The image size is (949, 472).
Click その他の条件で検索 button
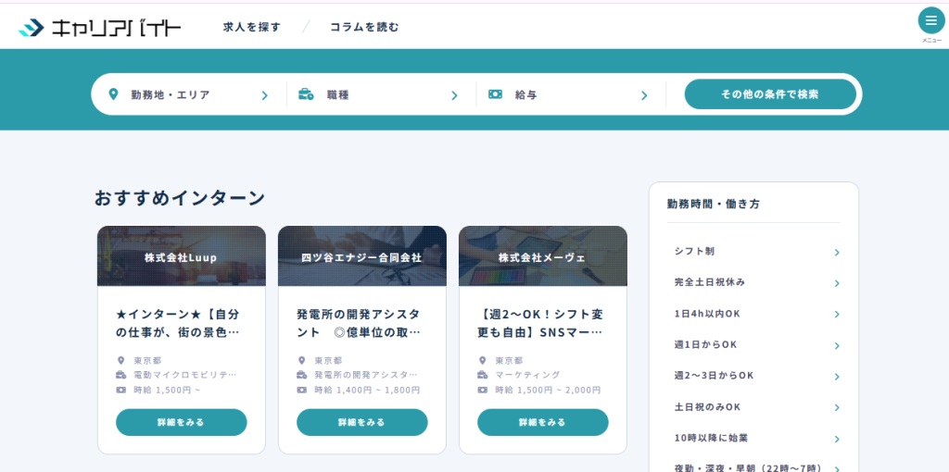pos(769,94)
